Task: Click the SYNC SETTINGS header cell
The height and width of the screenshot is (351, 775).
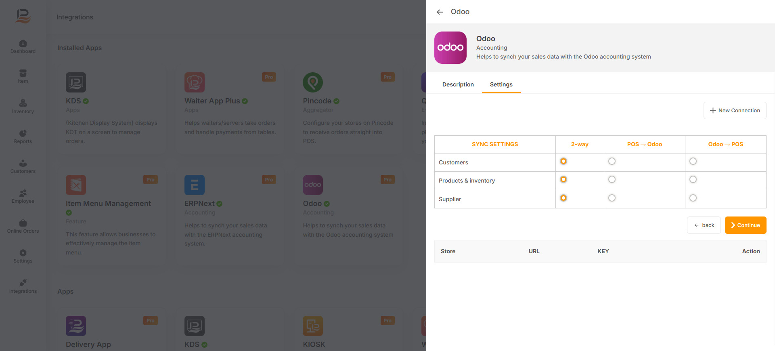Action: click(x=495, y=144)
